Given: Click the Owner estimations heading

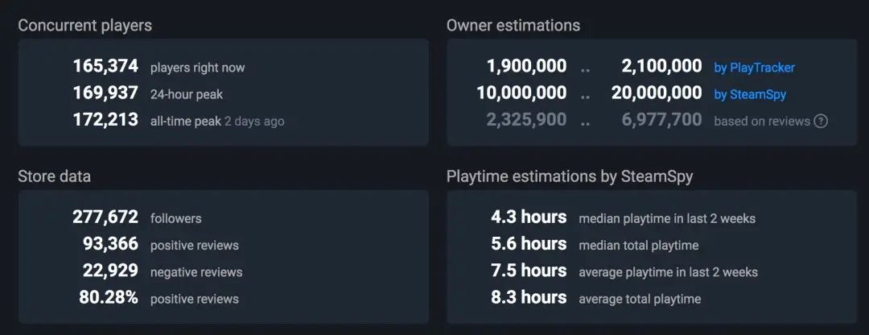Looking at the screenshot, I should (513, 25).
